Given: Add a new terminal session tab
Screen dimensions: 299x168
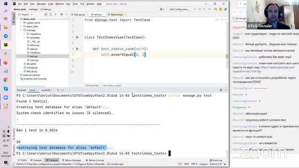Looking at the screenshot, I should point(58,90).
